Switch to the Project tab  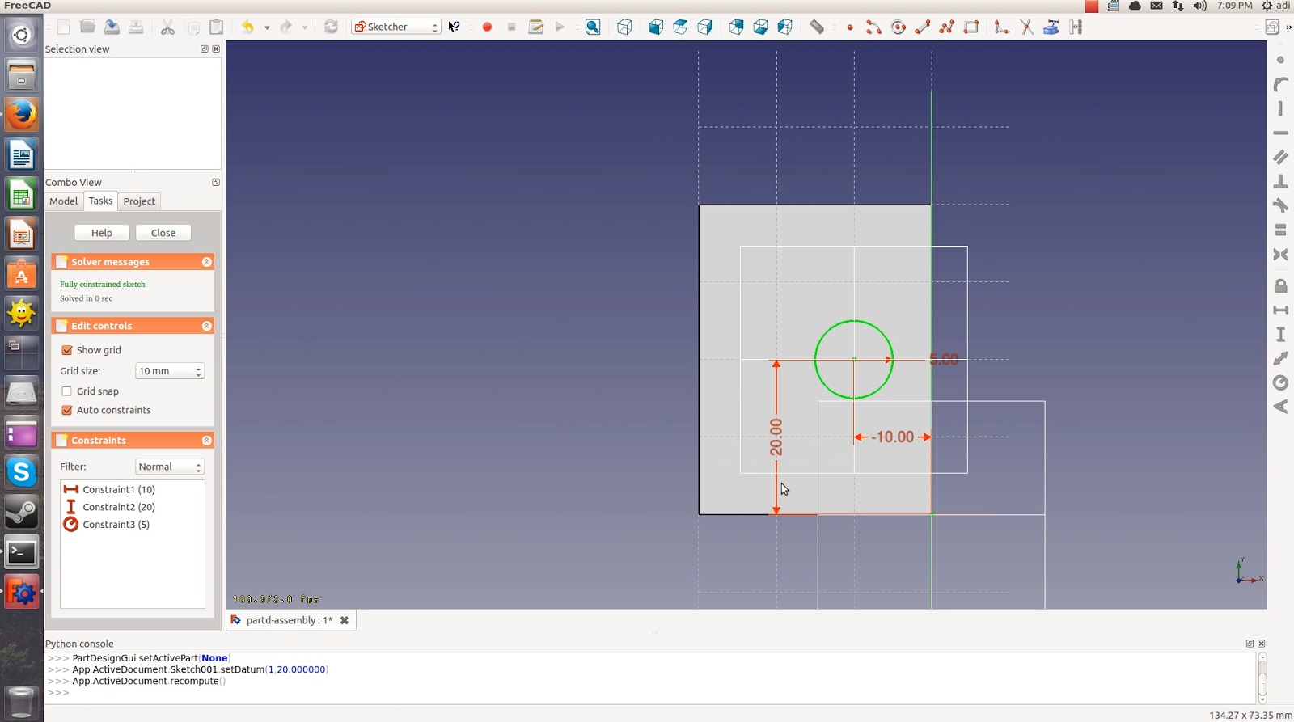coord(139,201)
